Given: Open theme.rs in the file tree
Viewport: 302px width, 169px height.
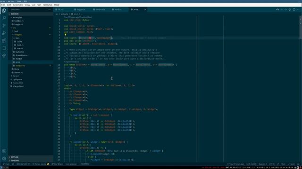Looking at the screenshot, I should 31,72.
